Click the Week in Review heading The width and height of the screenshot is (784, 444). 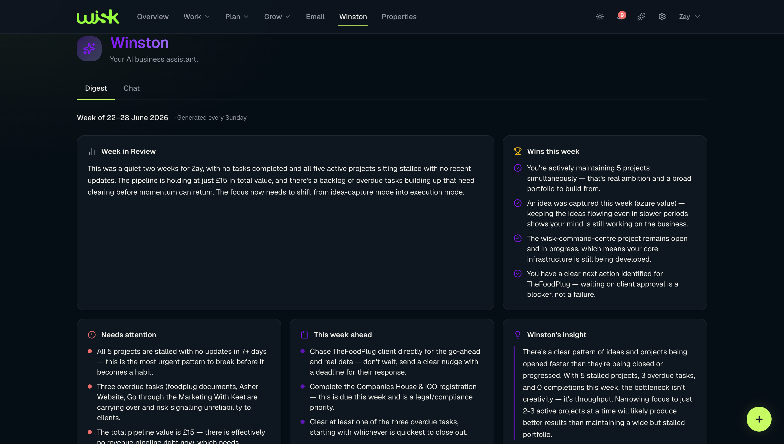click(129, 151)
